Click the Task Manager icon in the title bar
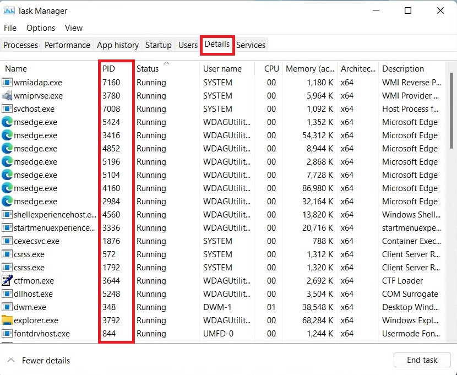The image size is (457, 375). coord(9,10)
